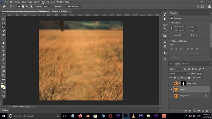This screenshot has width=212, height=119.
Task: Show the Background layer visibility
Action: (x=171, y=96)
